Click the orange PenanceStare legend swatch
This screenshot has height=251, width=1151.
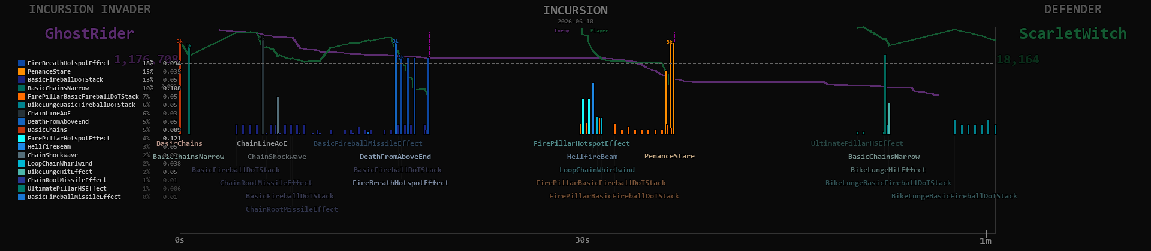21,71
